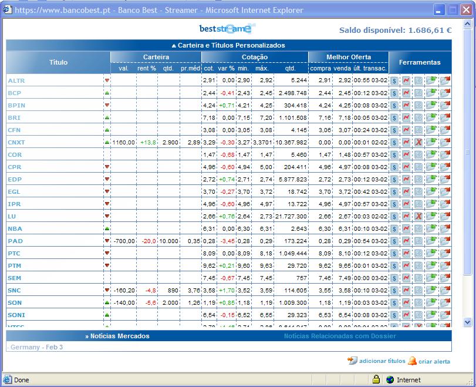This screenshot has width=476, height=387.
Task: Click the red X icon for CNXT
Action: (418, 142)
